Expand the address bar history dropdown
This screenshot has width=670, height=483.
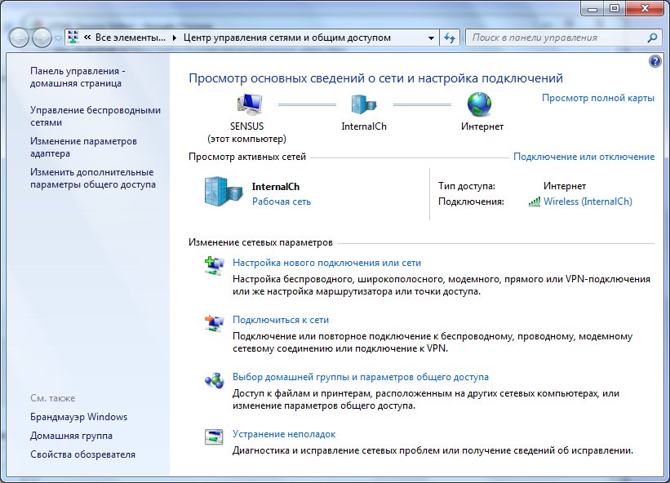[431, 38]
